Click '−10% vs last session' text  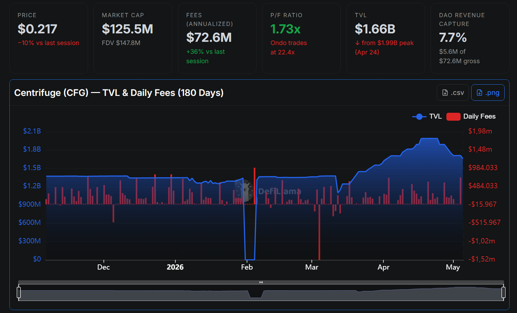pyautogui.click(x=48, y=43)
